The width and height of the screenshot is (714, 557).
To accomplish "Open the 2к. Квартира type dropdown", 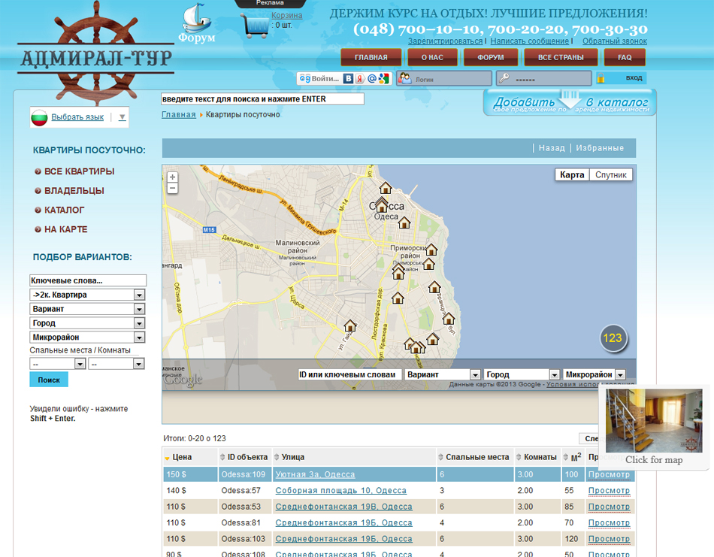I will tap(139, 295).
